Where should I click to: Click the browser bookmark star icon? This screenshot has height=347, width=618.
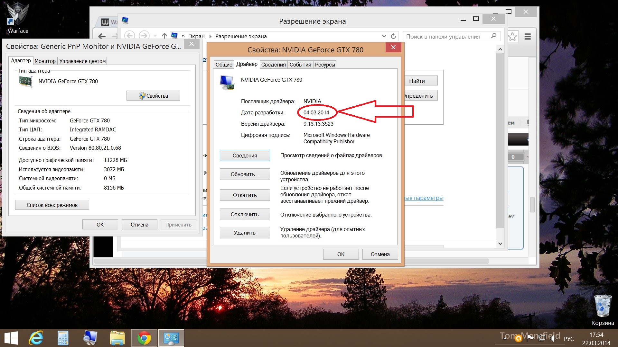[512, 37]
